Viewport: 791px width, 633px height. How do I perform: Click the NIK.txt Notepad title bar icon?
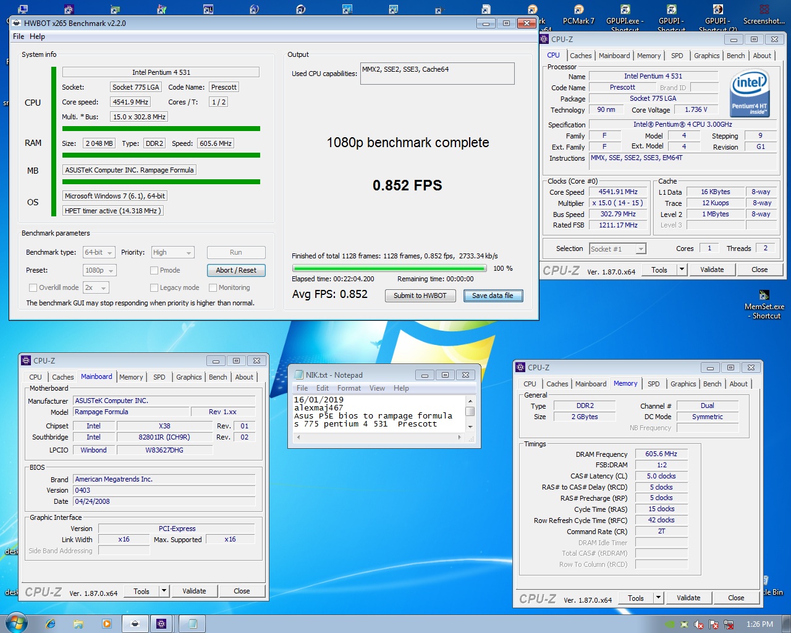pos(298,375)
